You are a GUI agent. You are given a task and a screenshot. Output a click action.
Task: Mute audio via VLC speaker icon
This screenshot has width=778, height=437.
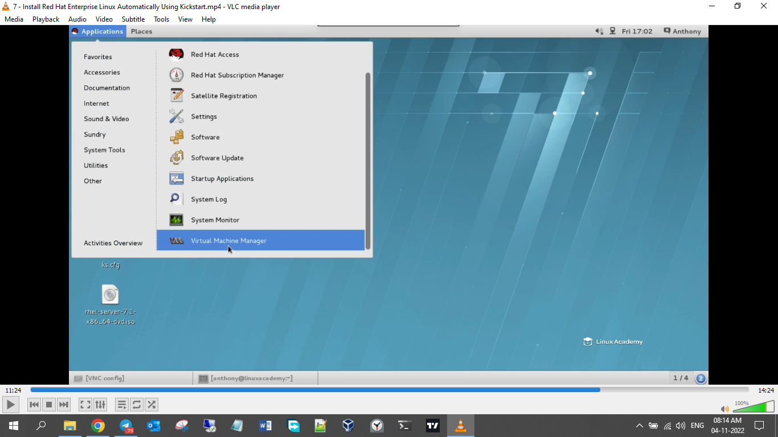point(724,409)
